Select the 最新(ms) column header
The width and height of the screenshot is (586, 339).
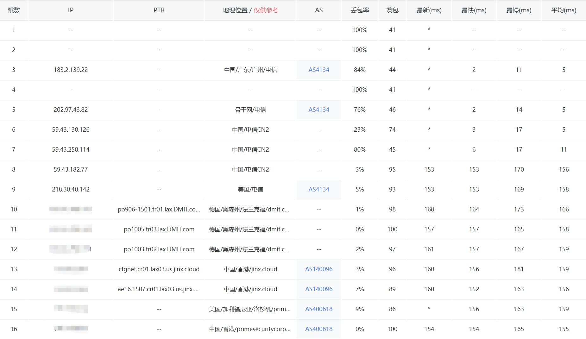tap(429, 10)
